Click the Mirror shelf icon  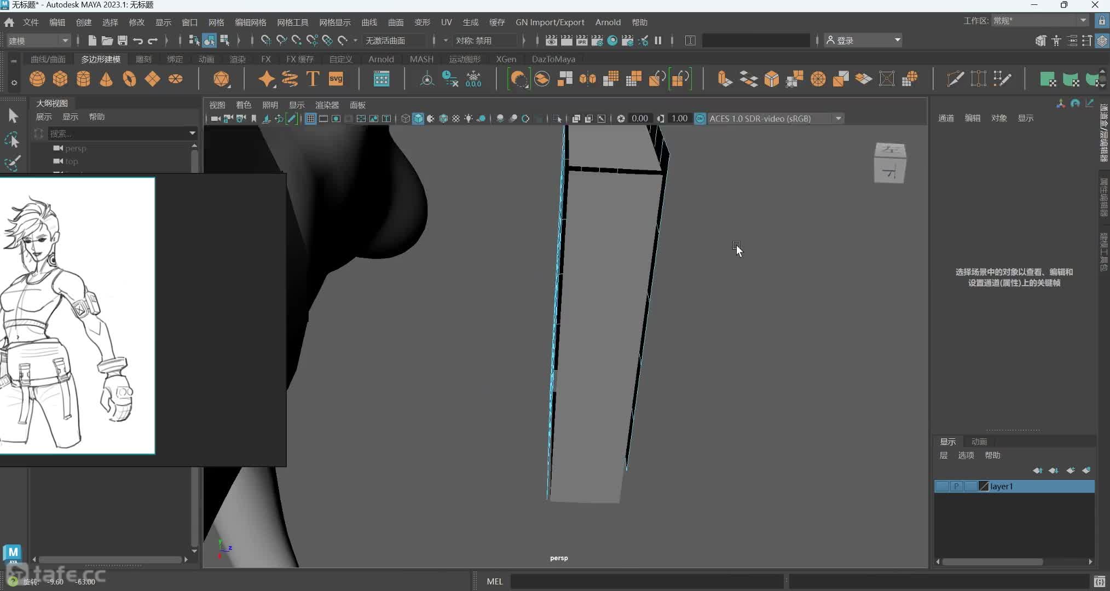[x=588, y=79]
